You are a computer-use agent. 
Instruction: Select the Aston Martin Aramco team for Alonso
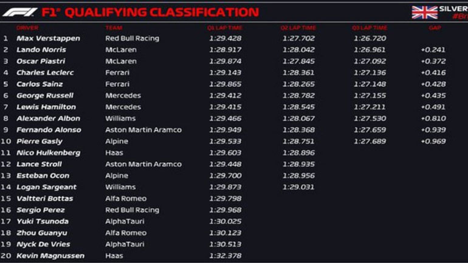tap(143, 130)
